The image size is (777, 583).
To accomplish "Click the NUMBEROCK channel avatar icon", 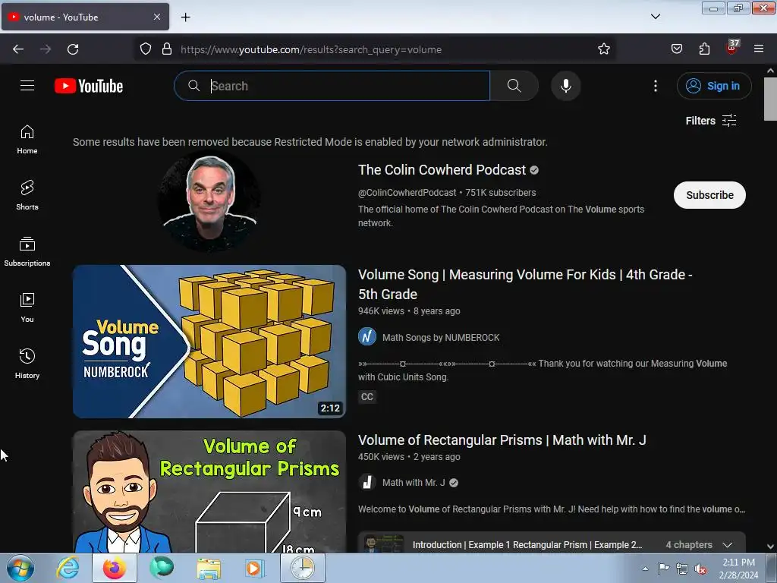I will tap(367, 337).
